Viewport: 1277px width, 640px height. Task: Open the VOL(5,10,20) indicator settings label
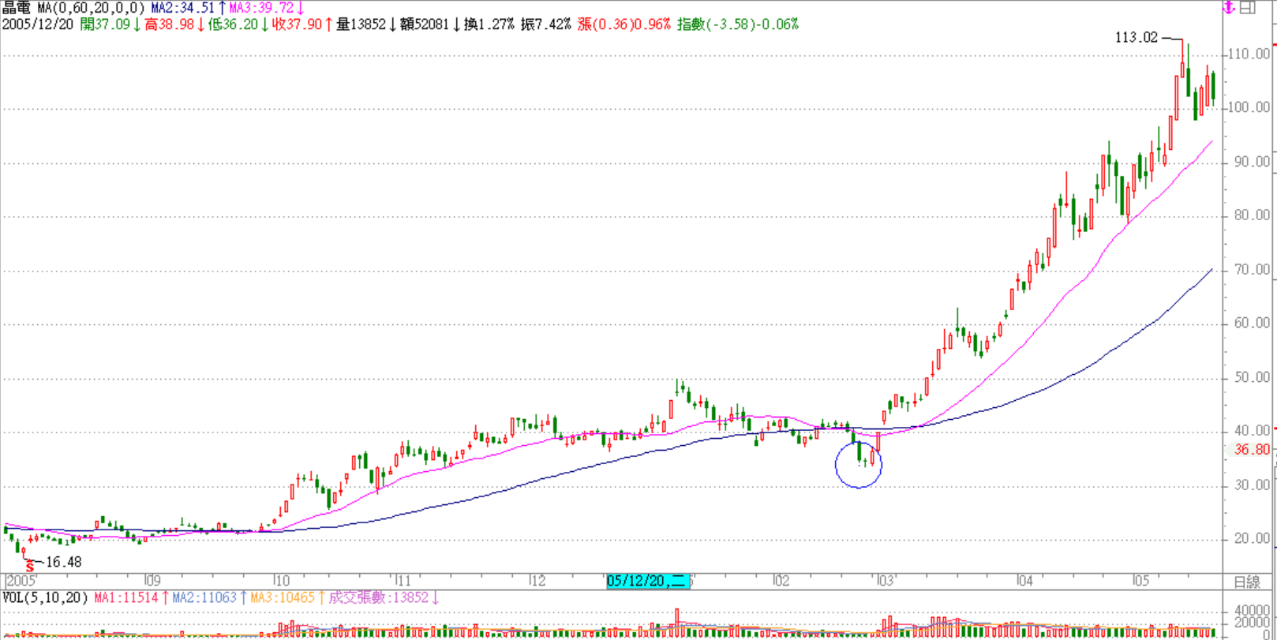point(45,598)
